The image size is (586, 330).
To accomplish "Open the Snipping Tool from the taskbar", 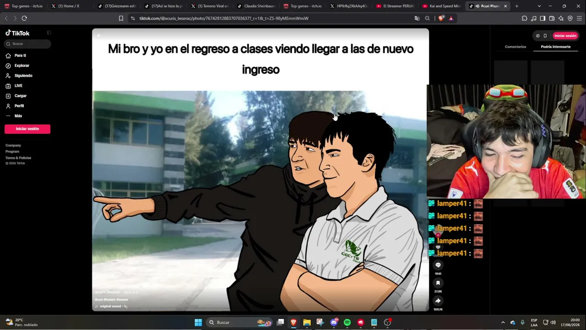I will coord(320,322).
